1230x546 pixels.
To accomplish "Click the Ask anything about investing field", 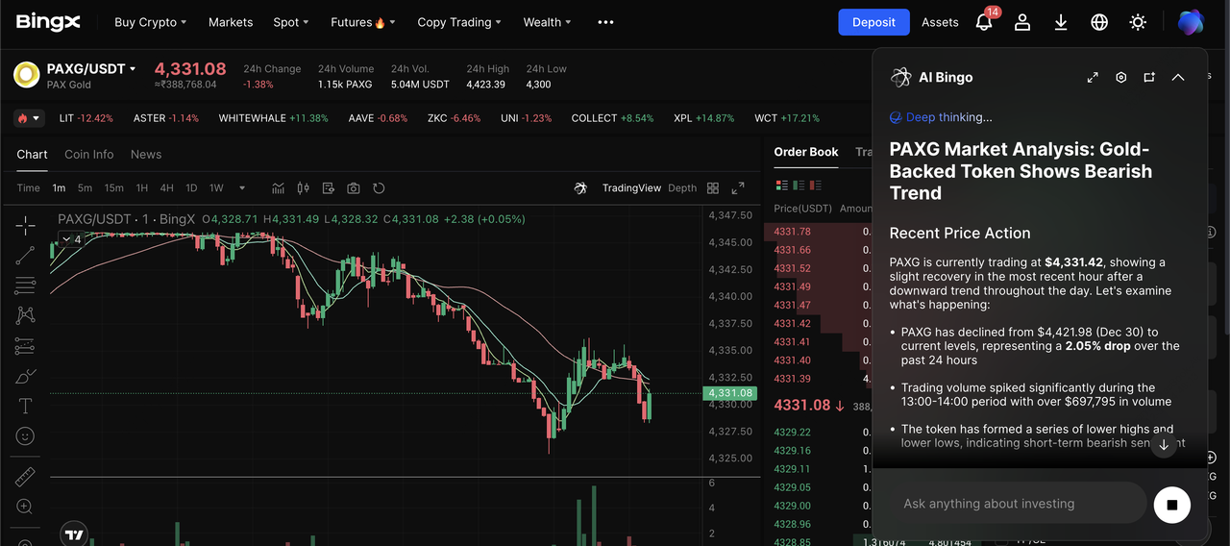I will click(1009, 504).
